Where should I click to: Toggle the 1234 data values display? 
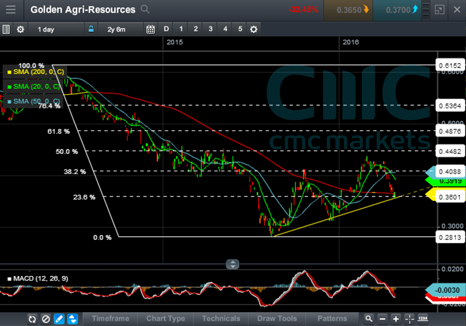click(x=423, y=319)
